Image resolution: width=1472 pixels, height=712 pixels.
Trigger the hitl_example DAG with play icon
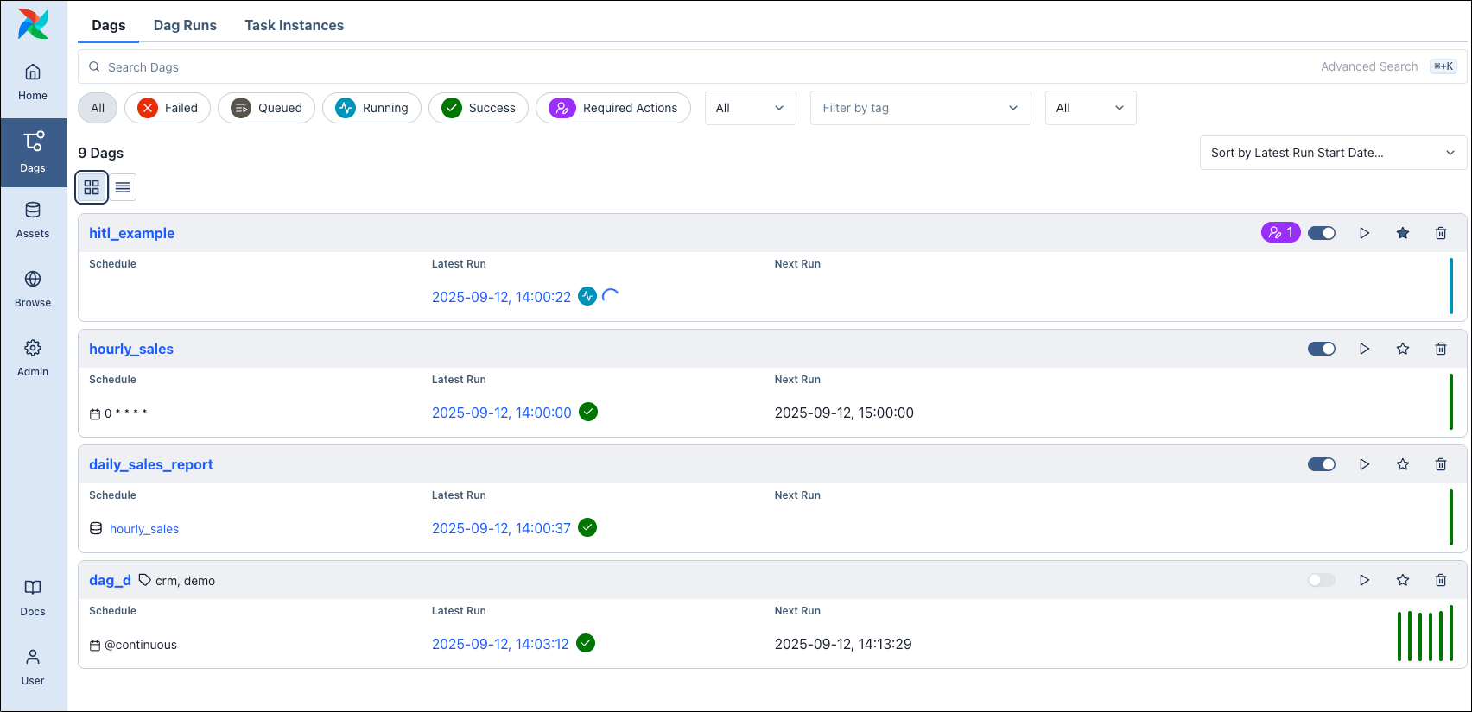point(1364,233)
